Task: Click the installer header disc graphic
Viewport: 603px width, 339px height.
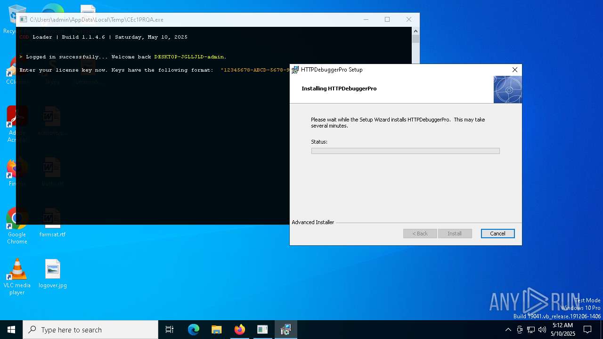Action: pyautogui.click(x=507, y=89)
